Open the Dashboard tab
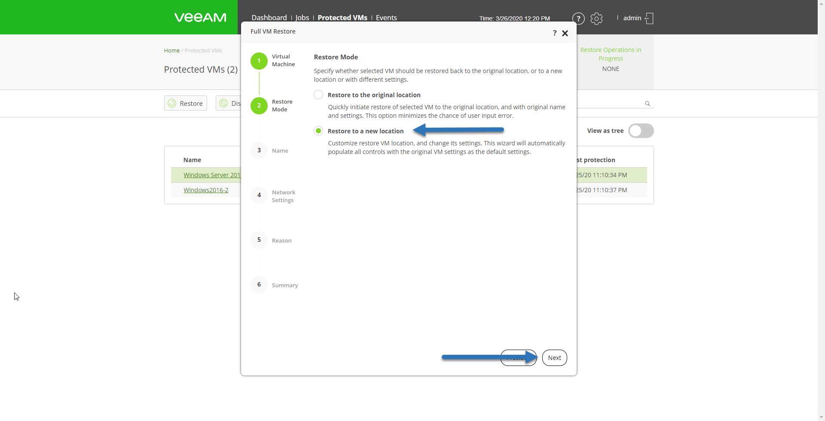The image size is (825, 421). pyautogui.click(x=269, y=18)
